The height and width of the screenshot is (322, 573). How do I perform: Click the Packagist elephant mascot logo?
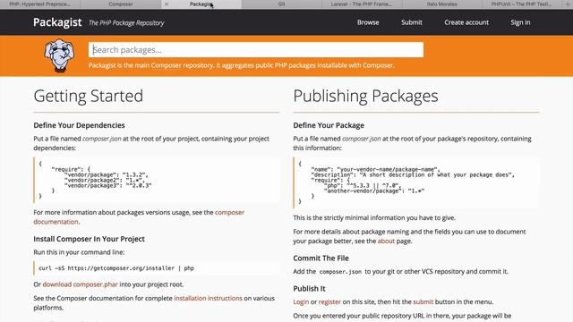point(59,55)
